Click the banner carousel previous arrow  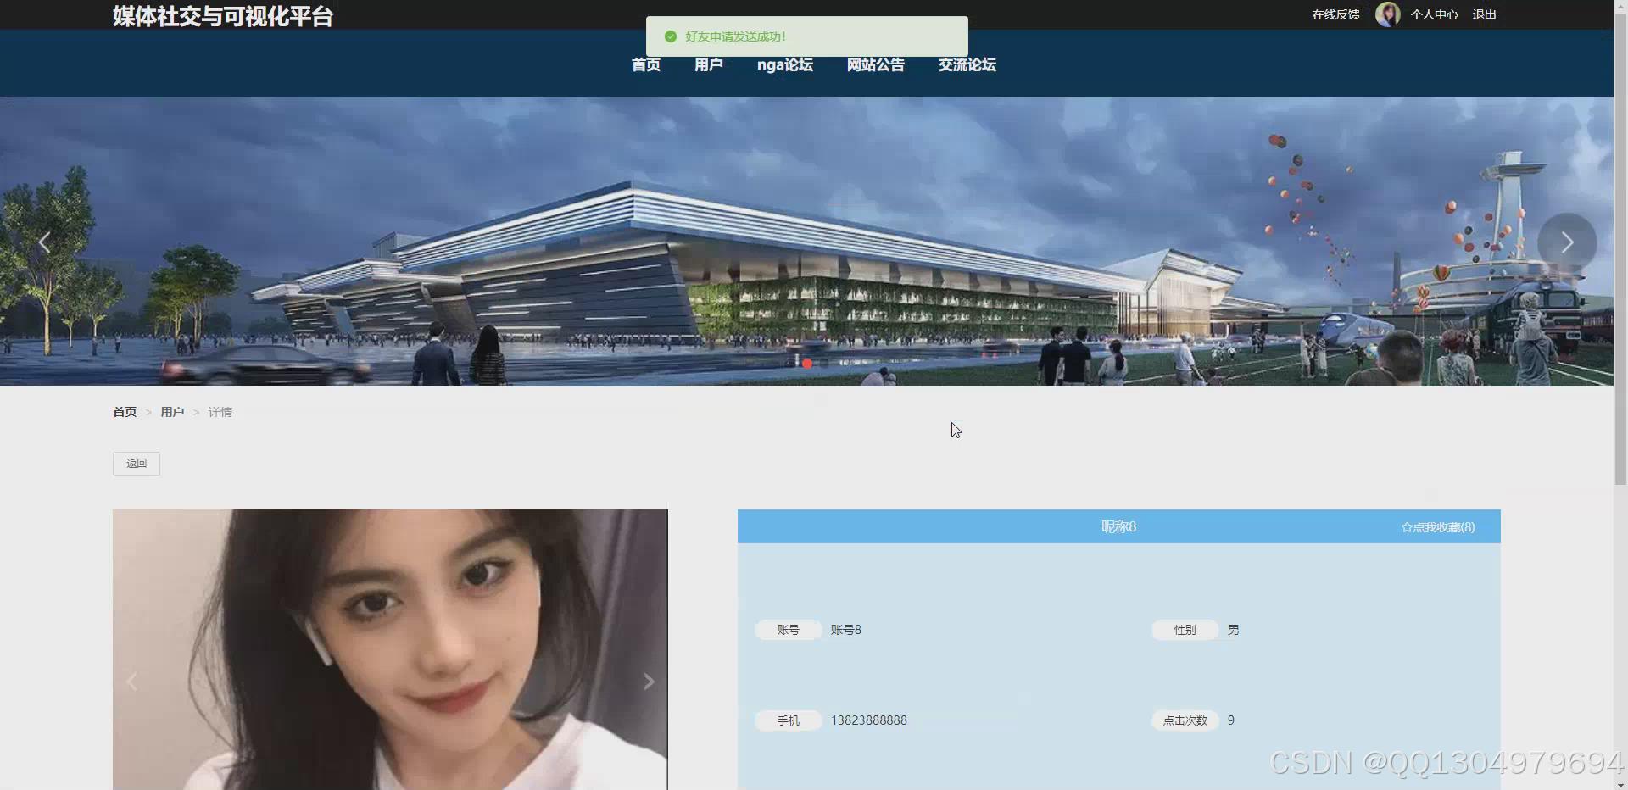pyautogui.click(x=45, y=242)
